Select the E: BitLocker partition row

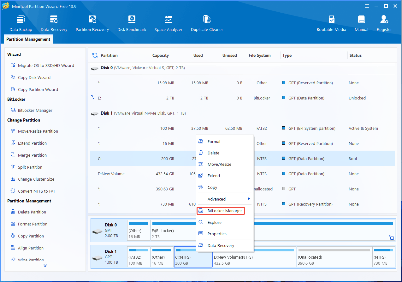click(x=242, y=98)
